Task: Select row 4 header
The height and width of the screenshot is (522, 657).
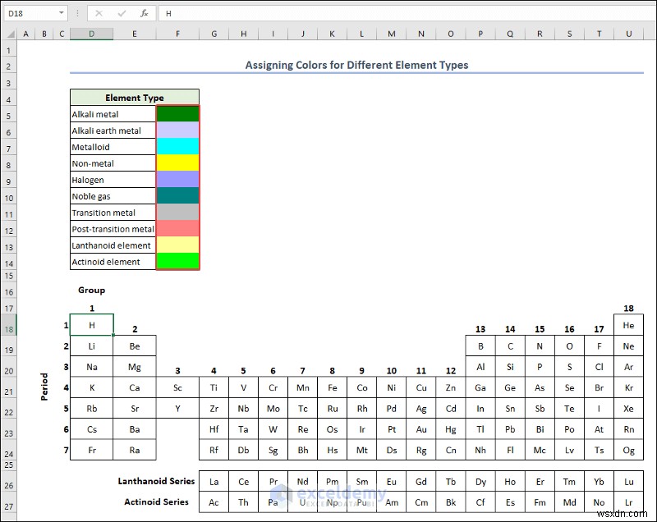Action: coord(9,98)
